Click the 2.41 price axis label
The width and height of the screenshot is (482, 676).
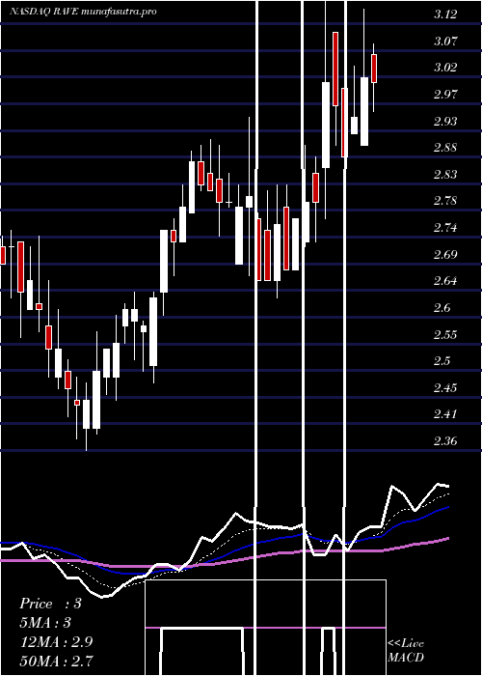[x=444, y=414]
